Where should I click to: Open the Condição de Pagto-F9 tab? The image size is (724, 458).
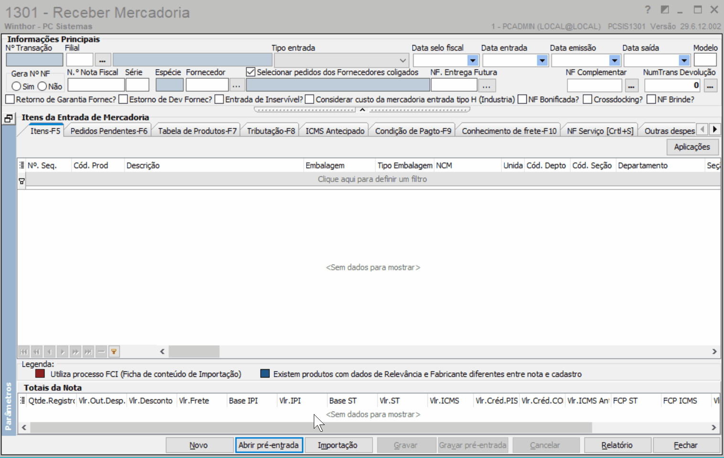pos(413,131)
